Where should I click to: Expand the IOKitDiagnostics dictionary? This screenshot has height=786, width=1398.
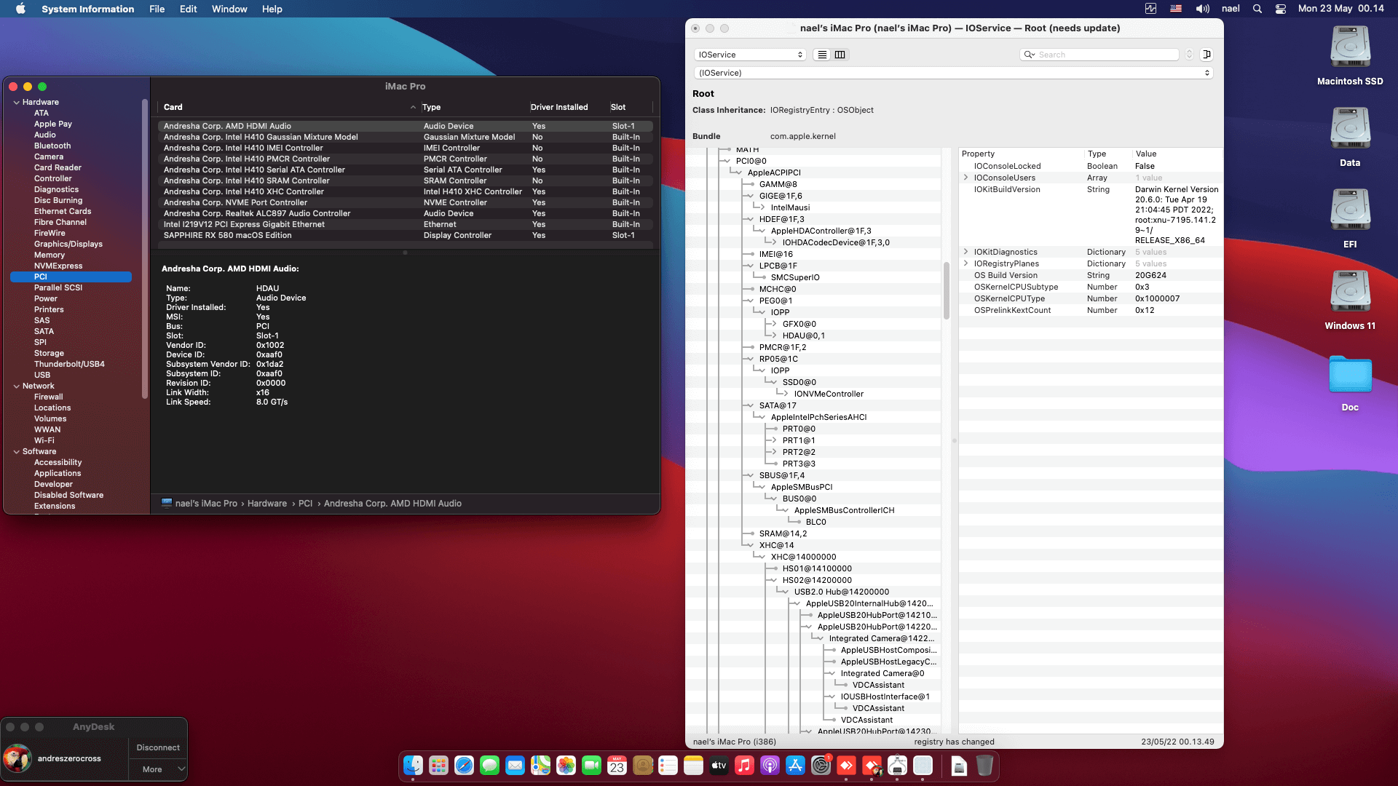click(965, 252)
